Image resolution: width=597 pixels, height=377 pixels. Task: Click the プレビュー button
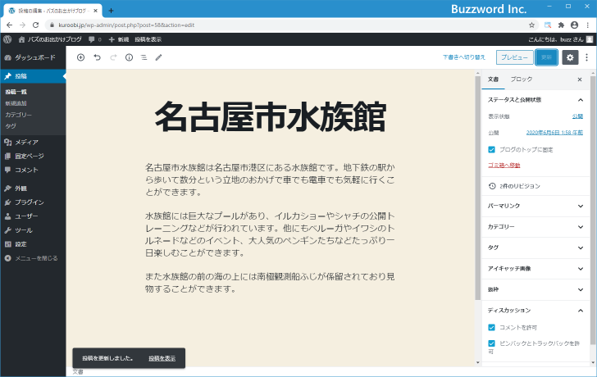click(x=514, y=57)
